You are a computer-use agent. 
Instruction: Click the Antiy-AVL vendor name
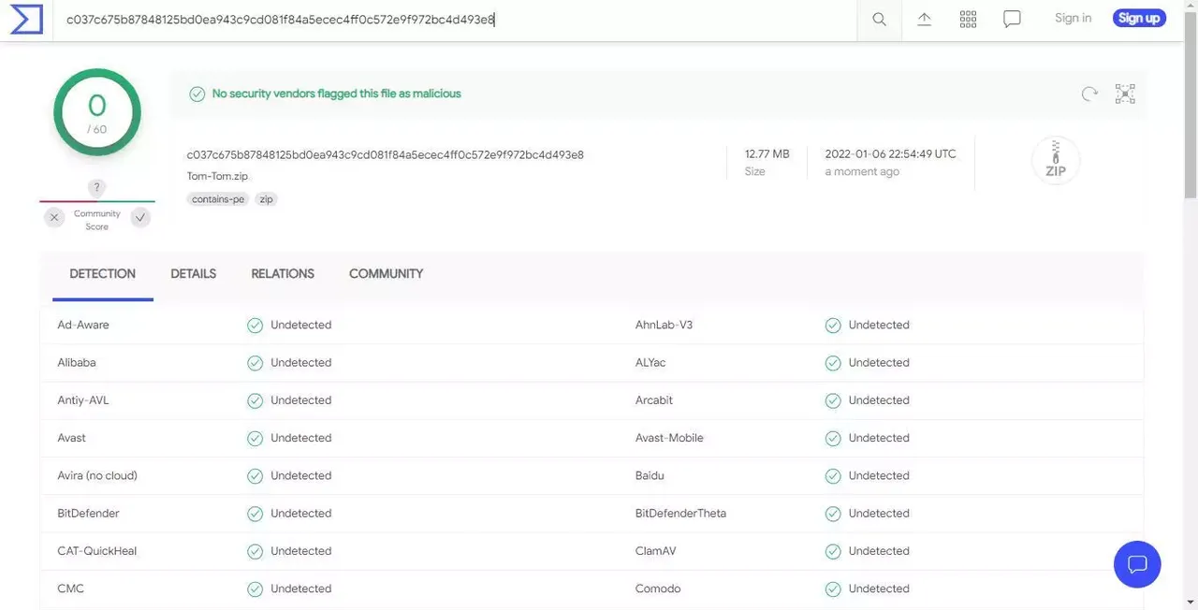(83, 400)
